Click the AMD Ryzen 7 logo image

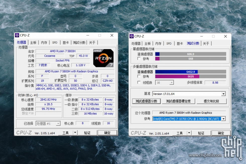pyautogui.click(x=103, y=58)
